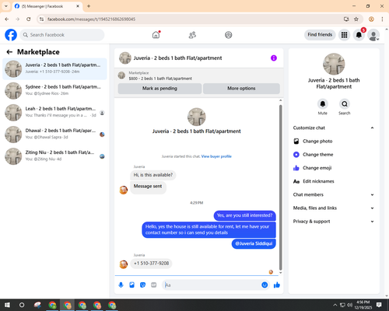Screen dimensions: 389x311
Task: Open the tab search dropdown arrow
Action: [6, 6]
